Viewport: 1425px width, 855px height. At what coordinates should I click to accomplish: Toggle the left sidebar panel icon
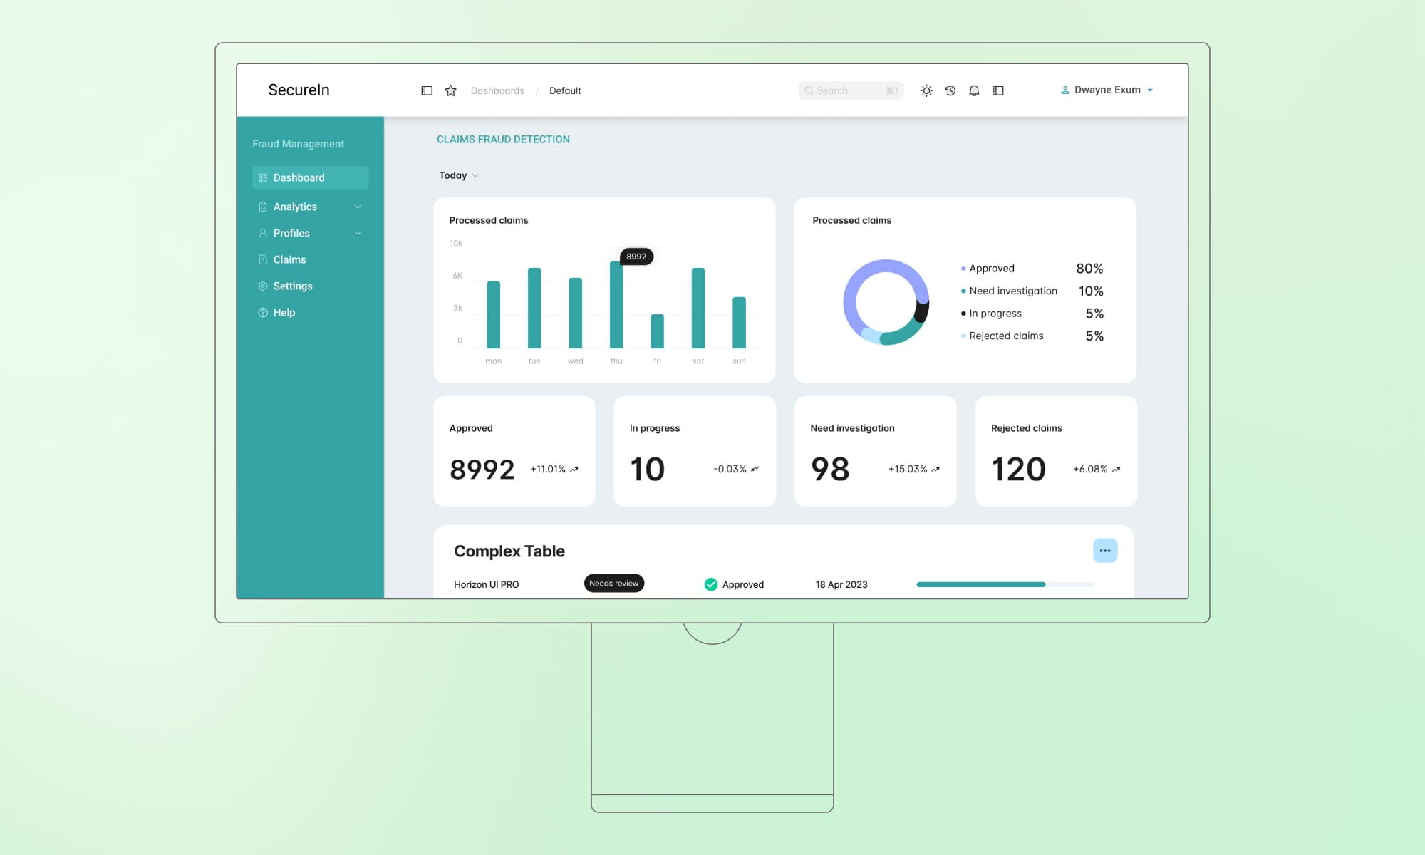click(x=427, y=90)
